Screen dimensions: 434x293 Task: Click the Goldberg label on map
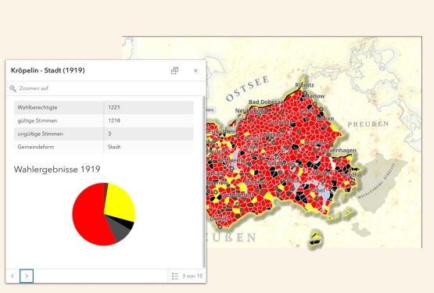point(280,163)
